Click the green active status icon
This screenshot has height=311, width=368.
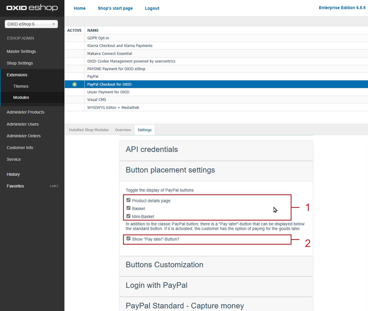[x=75, y=84]
